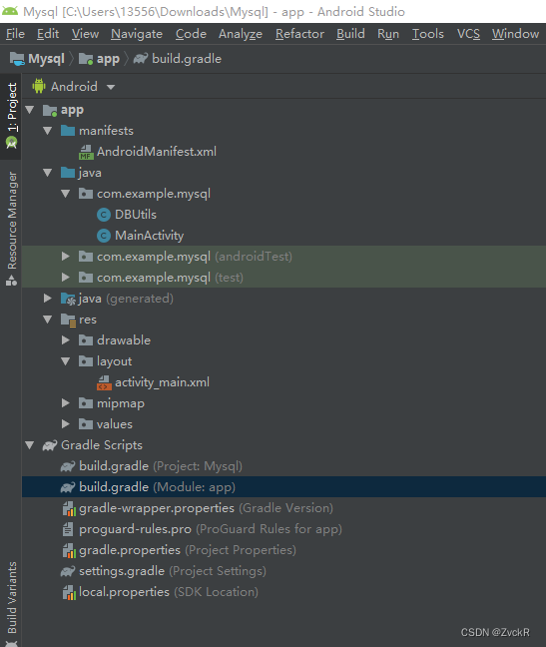Expand the com.example.mysql (test) package

(x=66, y=278)
